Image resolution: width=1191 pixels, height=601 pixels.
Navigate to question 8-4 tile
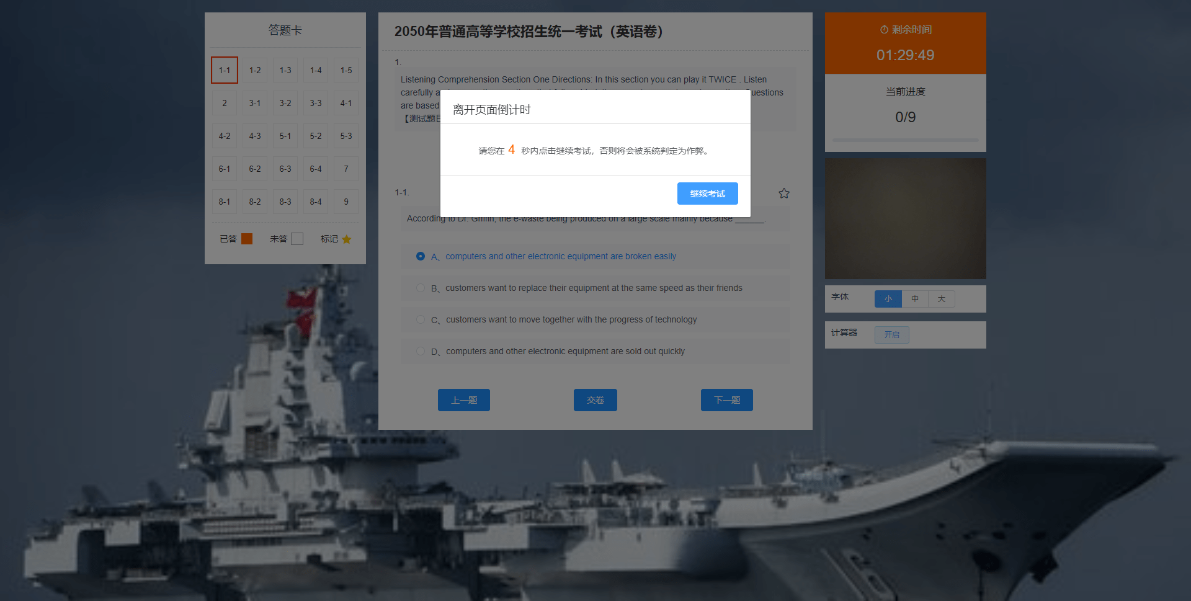(x=316, y=202)
